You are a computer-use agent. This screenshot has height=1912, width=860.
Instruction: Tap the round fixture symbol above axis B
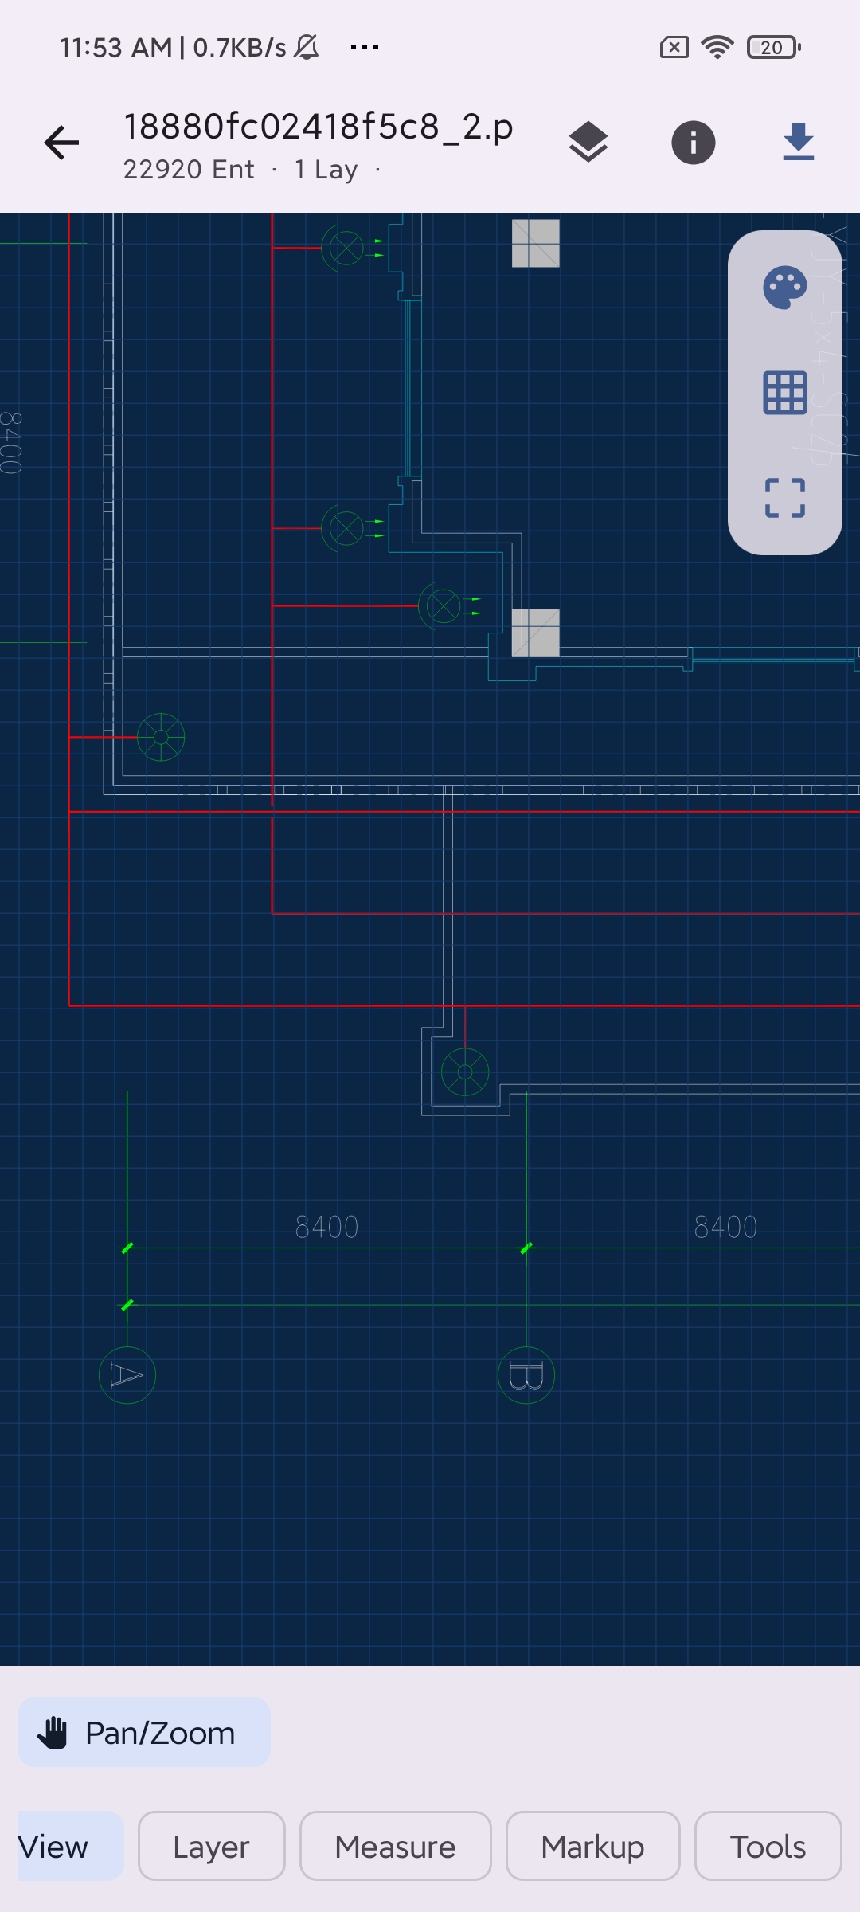click(465, 1072)
